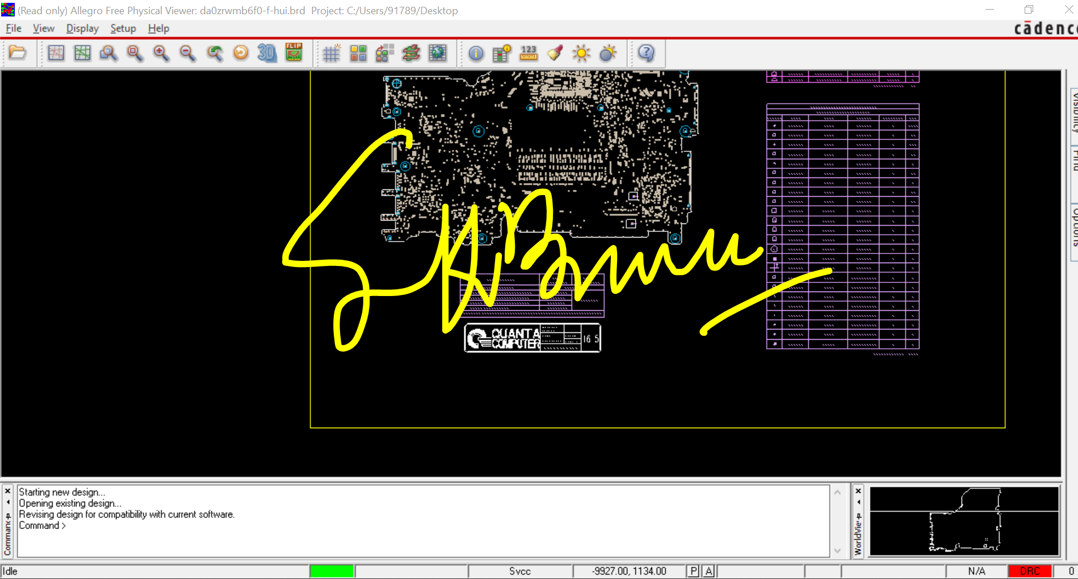Toggle the A button in status bar
Viewport: 1078px width, 579px height.
[x=709, y=571]
